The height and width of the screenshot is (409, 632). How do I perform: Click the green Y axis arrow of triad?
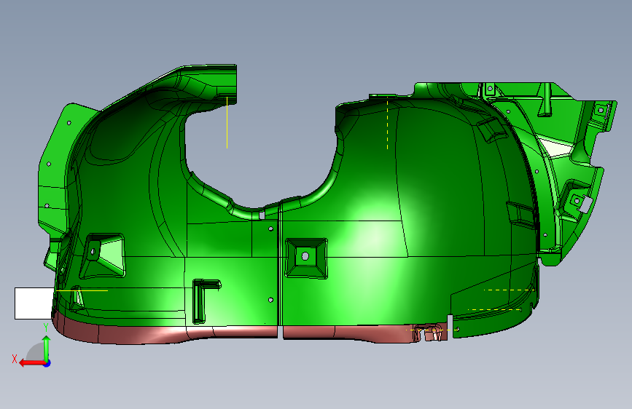coord(47,349)
